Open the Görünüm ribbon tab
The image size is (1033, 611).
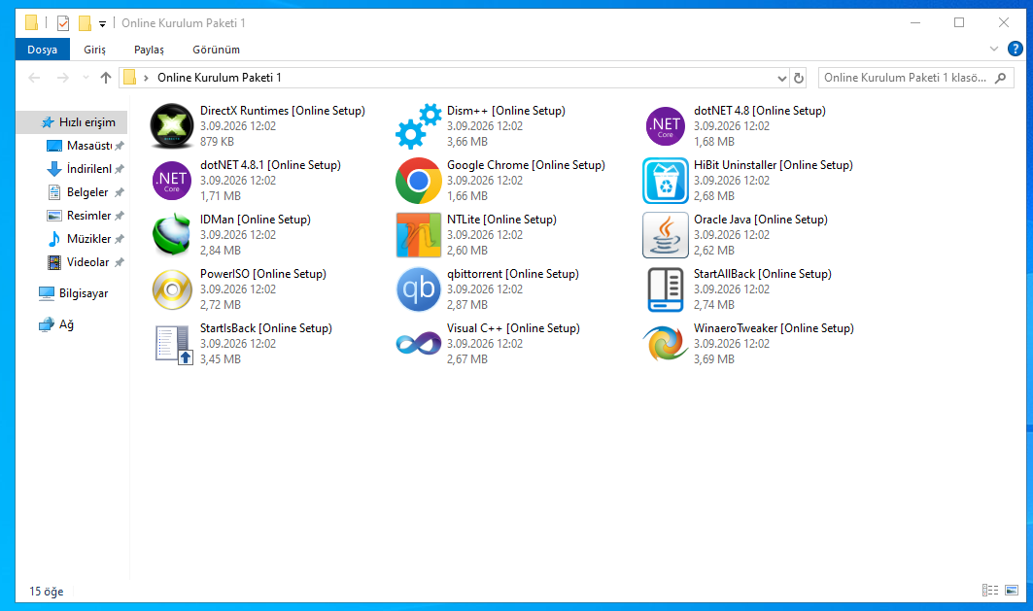[216, 50]
